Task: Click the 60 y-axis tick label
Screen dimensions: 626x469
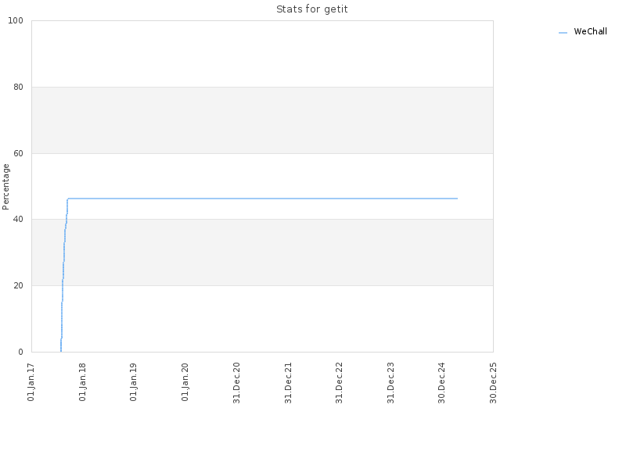Action: 18,153
